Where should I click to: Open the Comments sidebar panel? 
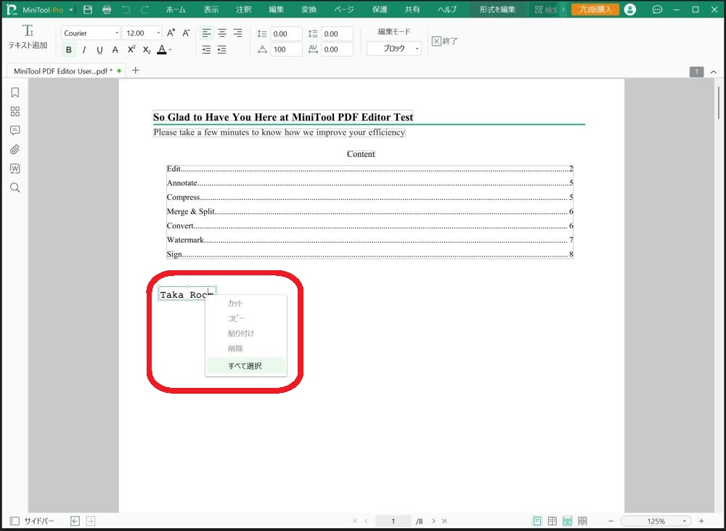tap(15, 130)
